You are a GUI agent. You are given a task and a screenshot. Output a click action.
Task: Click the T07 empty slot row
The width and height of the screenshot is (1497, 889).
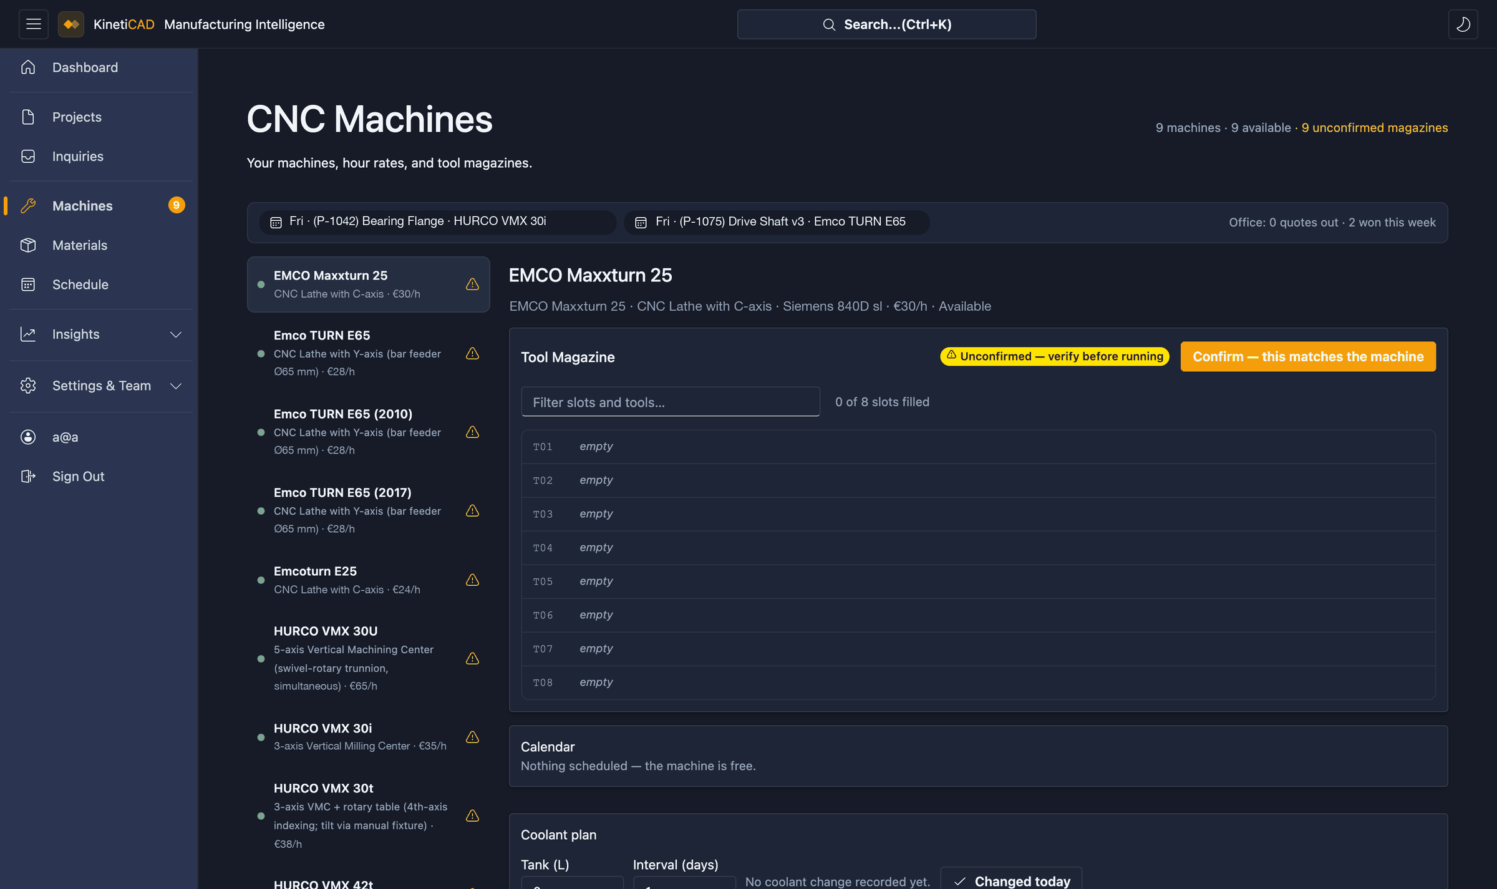pyautogui.click(x=979, y=649)
